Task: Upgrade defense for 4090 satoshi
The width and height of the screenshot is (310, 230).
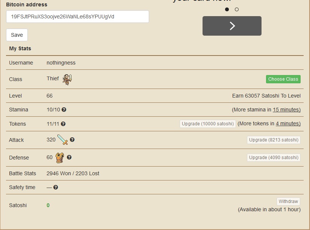Action: point(274,158)
